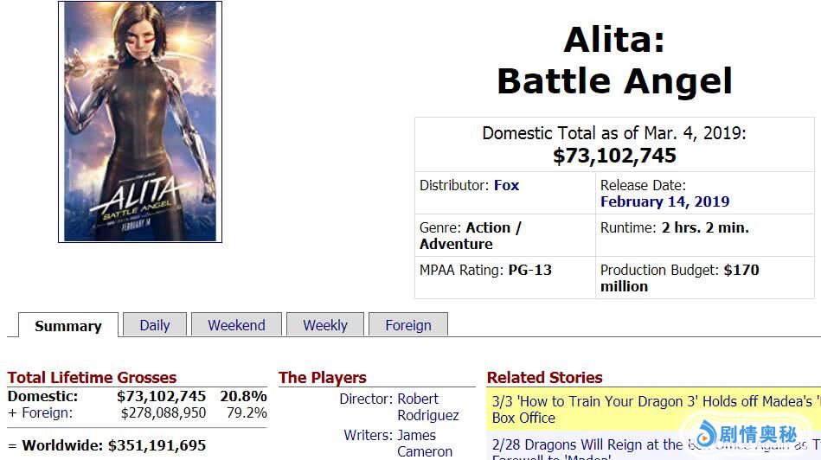821x460 pixels.
Task: Open writer James Cameron's link
Action: click(x=424, y=443)
